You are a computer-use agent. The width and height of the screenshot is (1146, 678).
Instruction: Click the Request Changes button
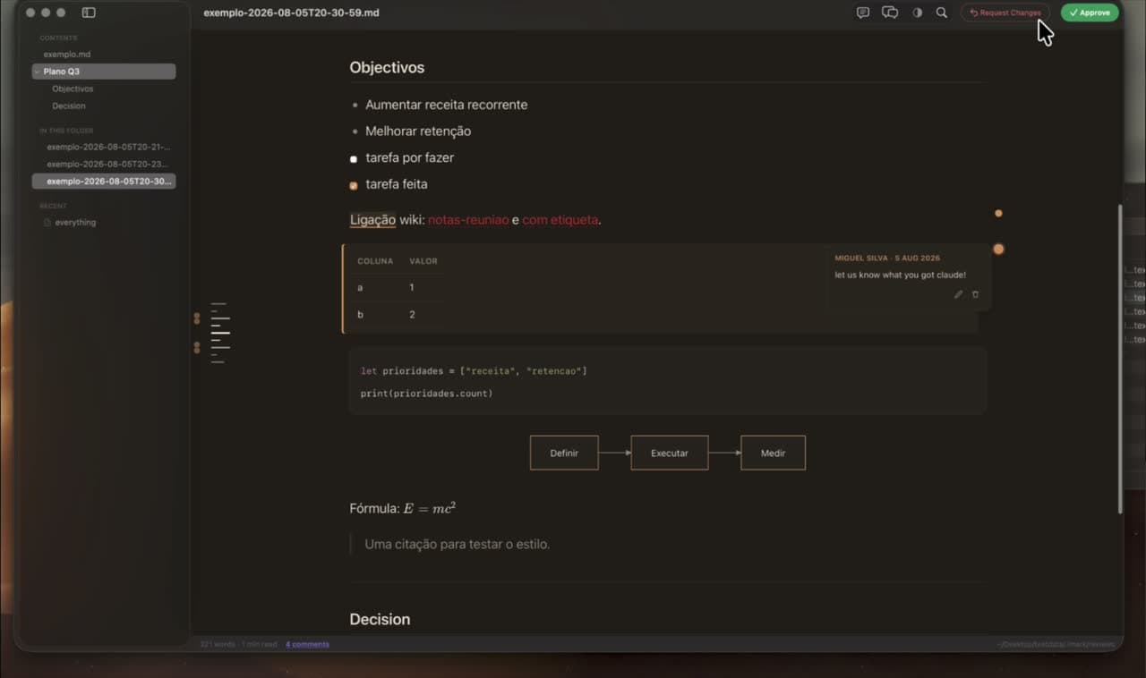tap(1005, 13)
